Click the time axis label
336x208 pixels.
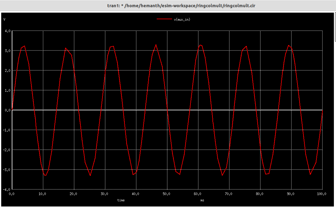tap(121, 200)
